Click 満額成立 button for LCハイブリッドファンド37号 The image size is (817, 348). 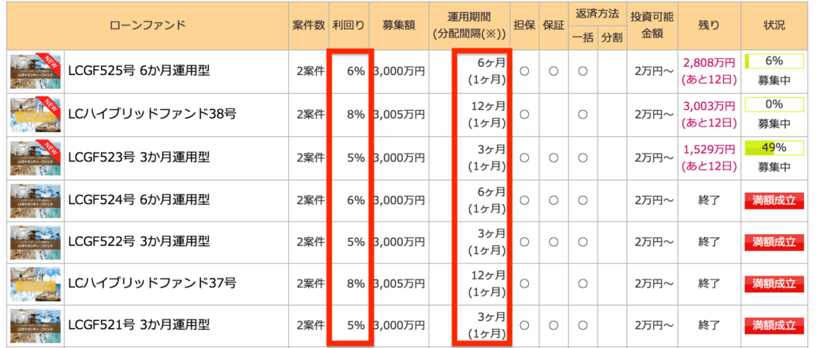[772, 283]
